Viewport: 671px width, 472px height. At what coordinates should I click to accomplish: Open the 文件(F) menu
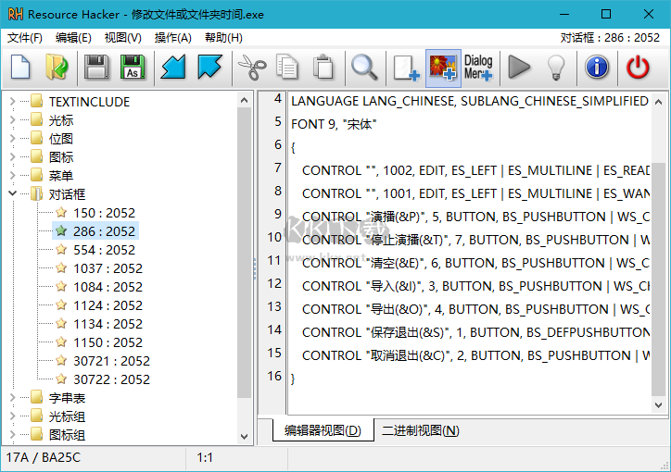24,38
